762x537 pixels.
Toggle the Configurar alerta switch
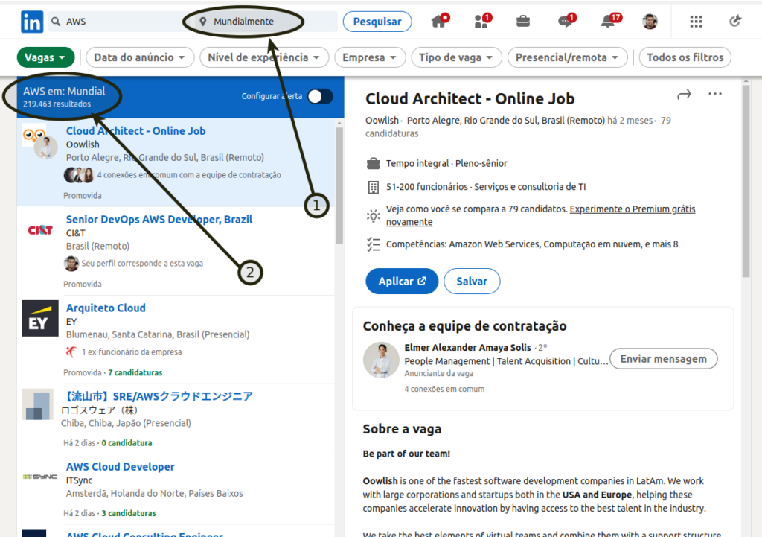(321, 96)
